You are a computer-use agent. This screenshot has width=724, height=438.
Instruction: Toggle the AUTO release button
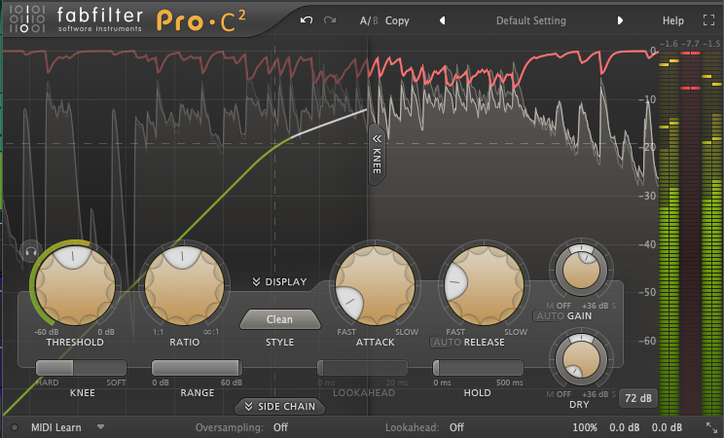tap(447, 343)
